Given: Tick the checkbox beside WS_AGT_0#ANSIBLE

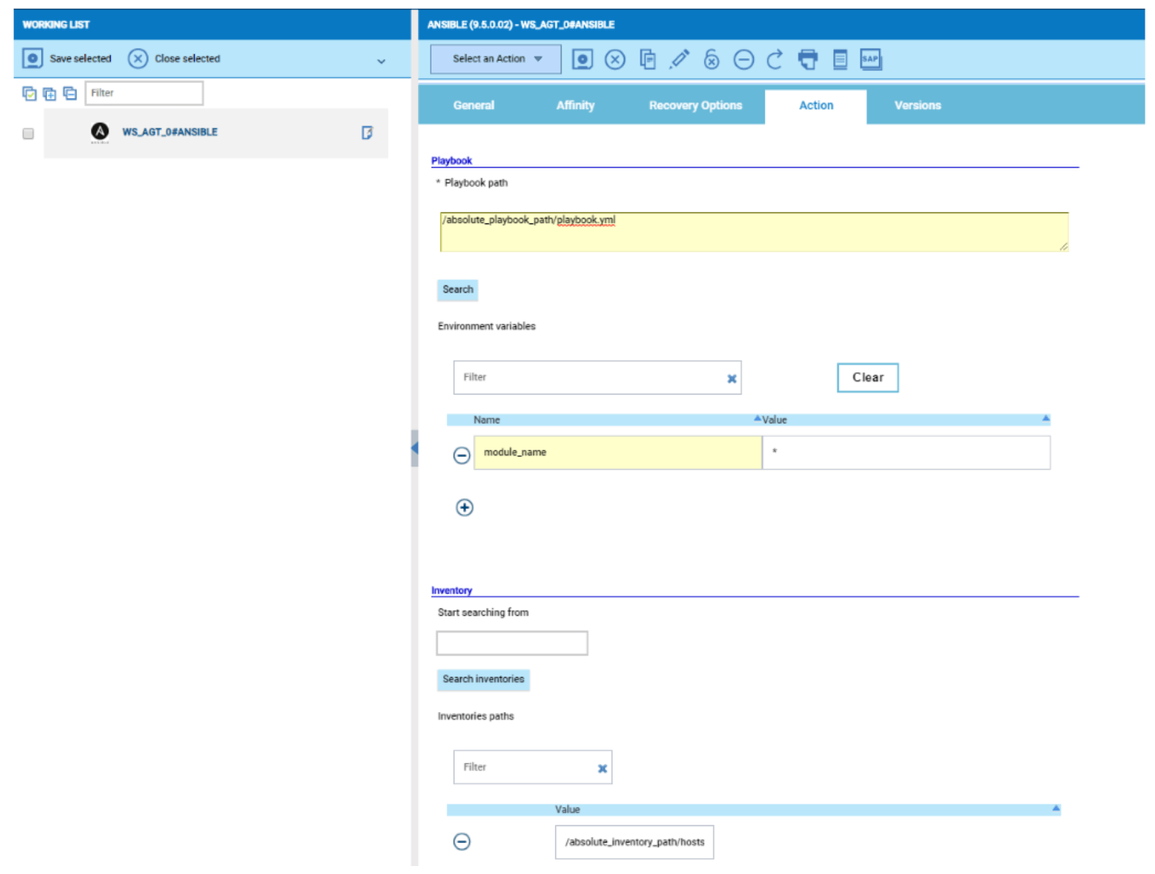Looking at the screenshot, I should [x=29, y=133].
